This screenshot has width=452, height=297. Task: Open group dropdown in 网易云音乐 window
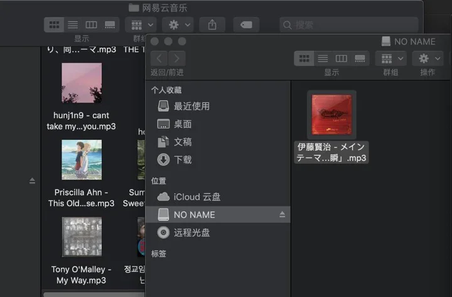pyautogui.click(x=141, y=24)
